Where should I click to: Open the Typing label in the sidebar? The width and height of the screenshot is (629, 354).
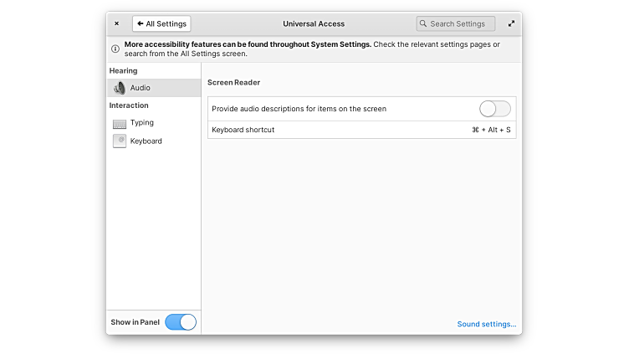tap(142, 123)
